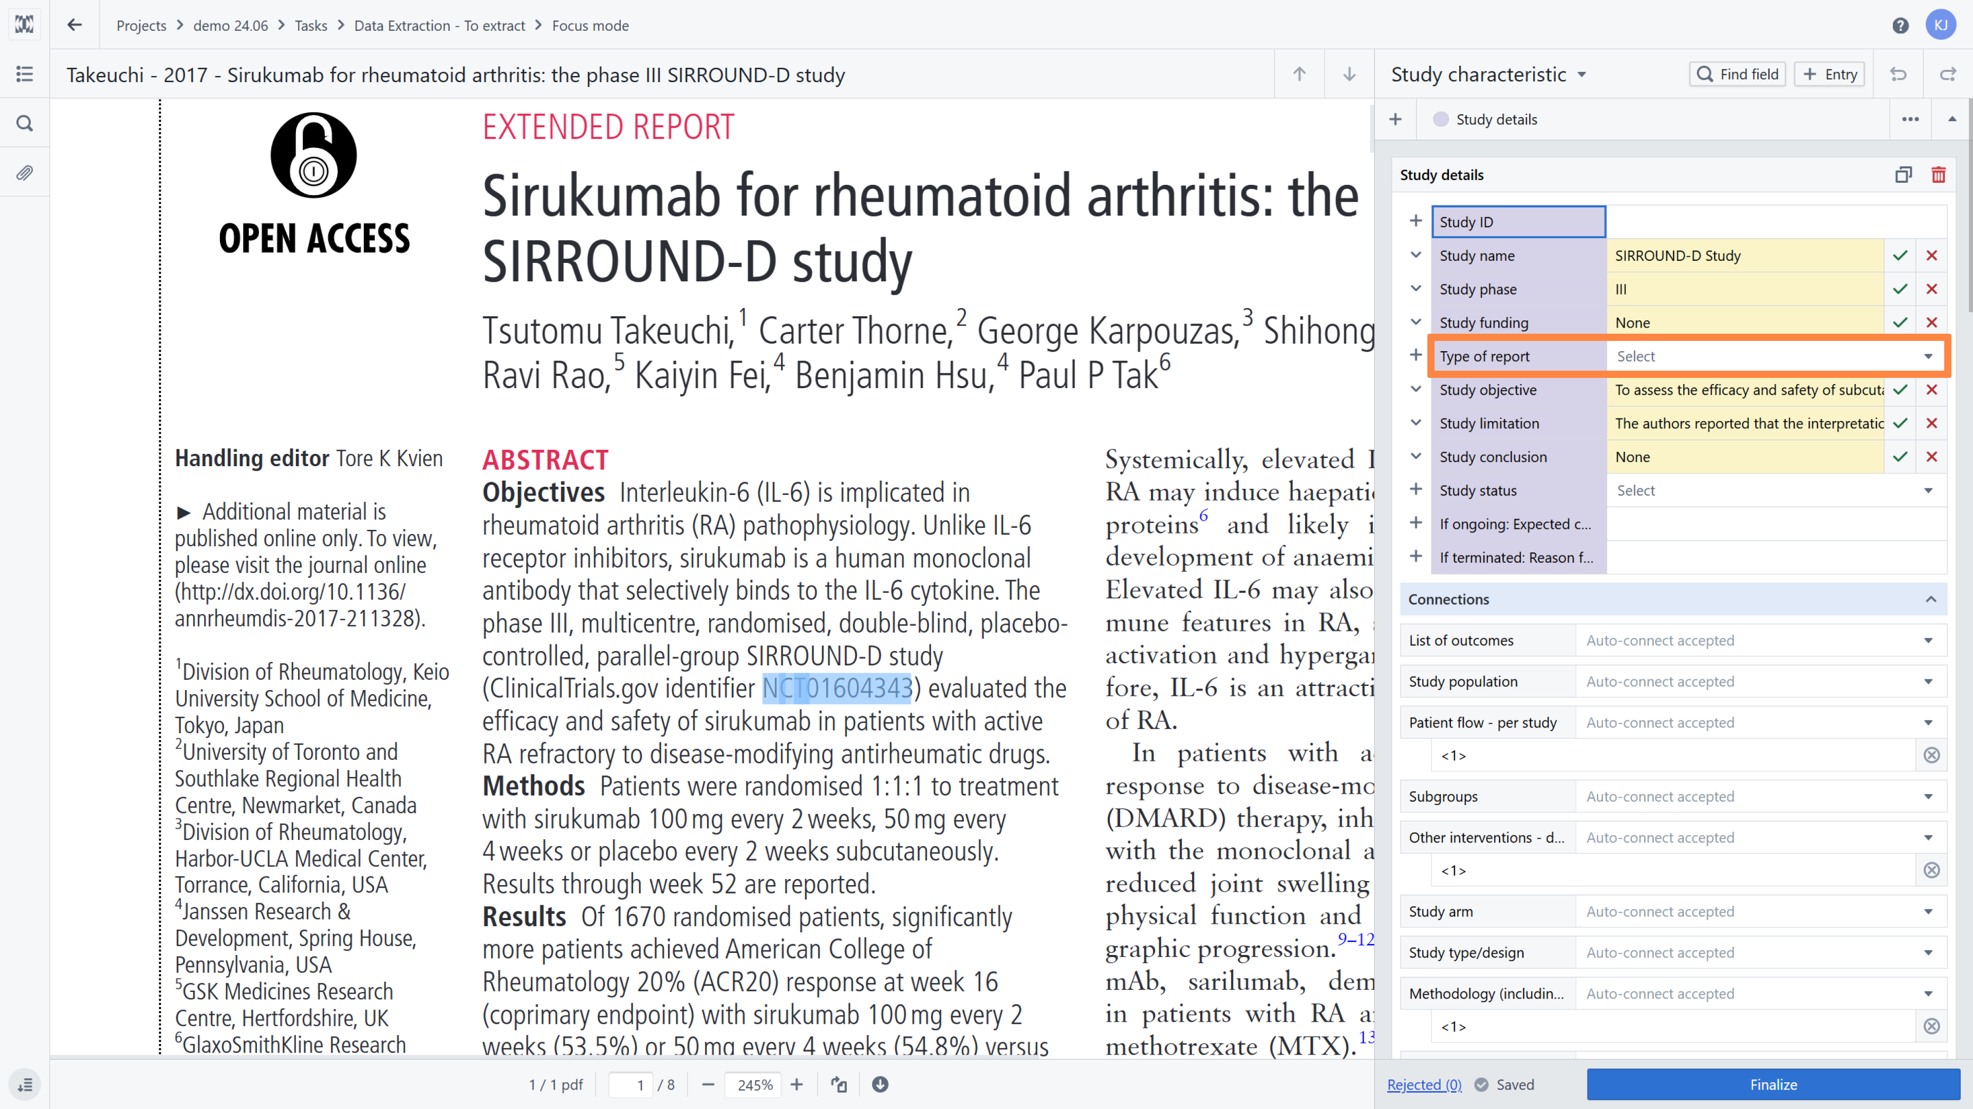
Task: Accept the Study name value
Action: [1900, 256]
